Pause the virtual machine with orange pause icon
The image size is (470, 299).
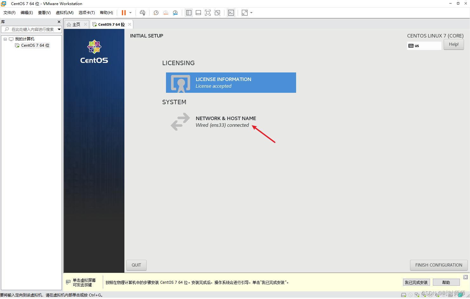click(124, 13)
